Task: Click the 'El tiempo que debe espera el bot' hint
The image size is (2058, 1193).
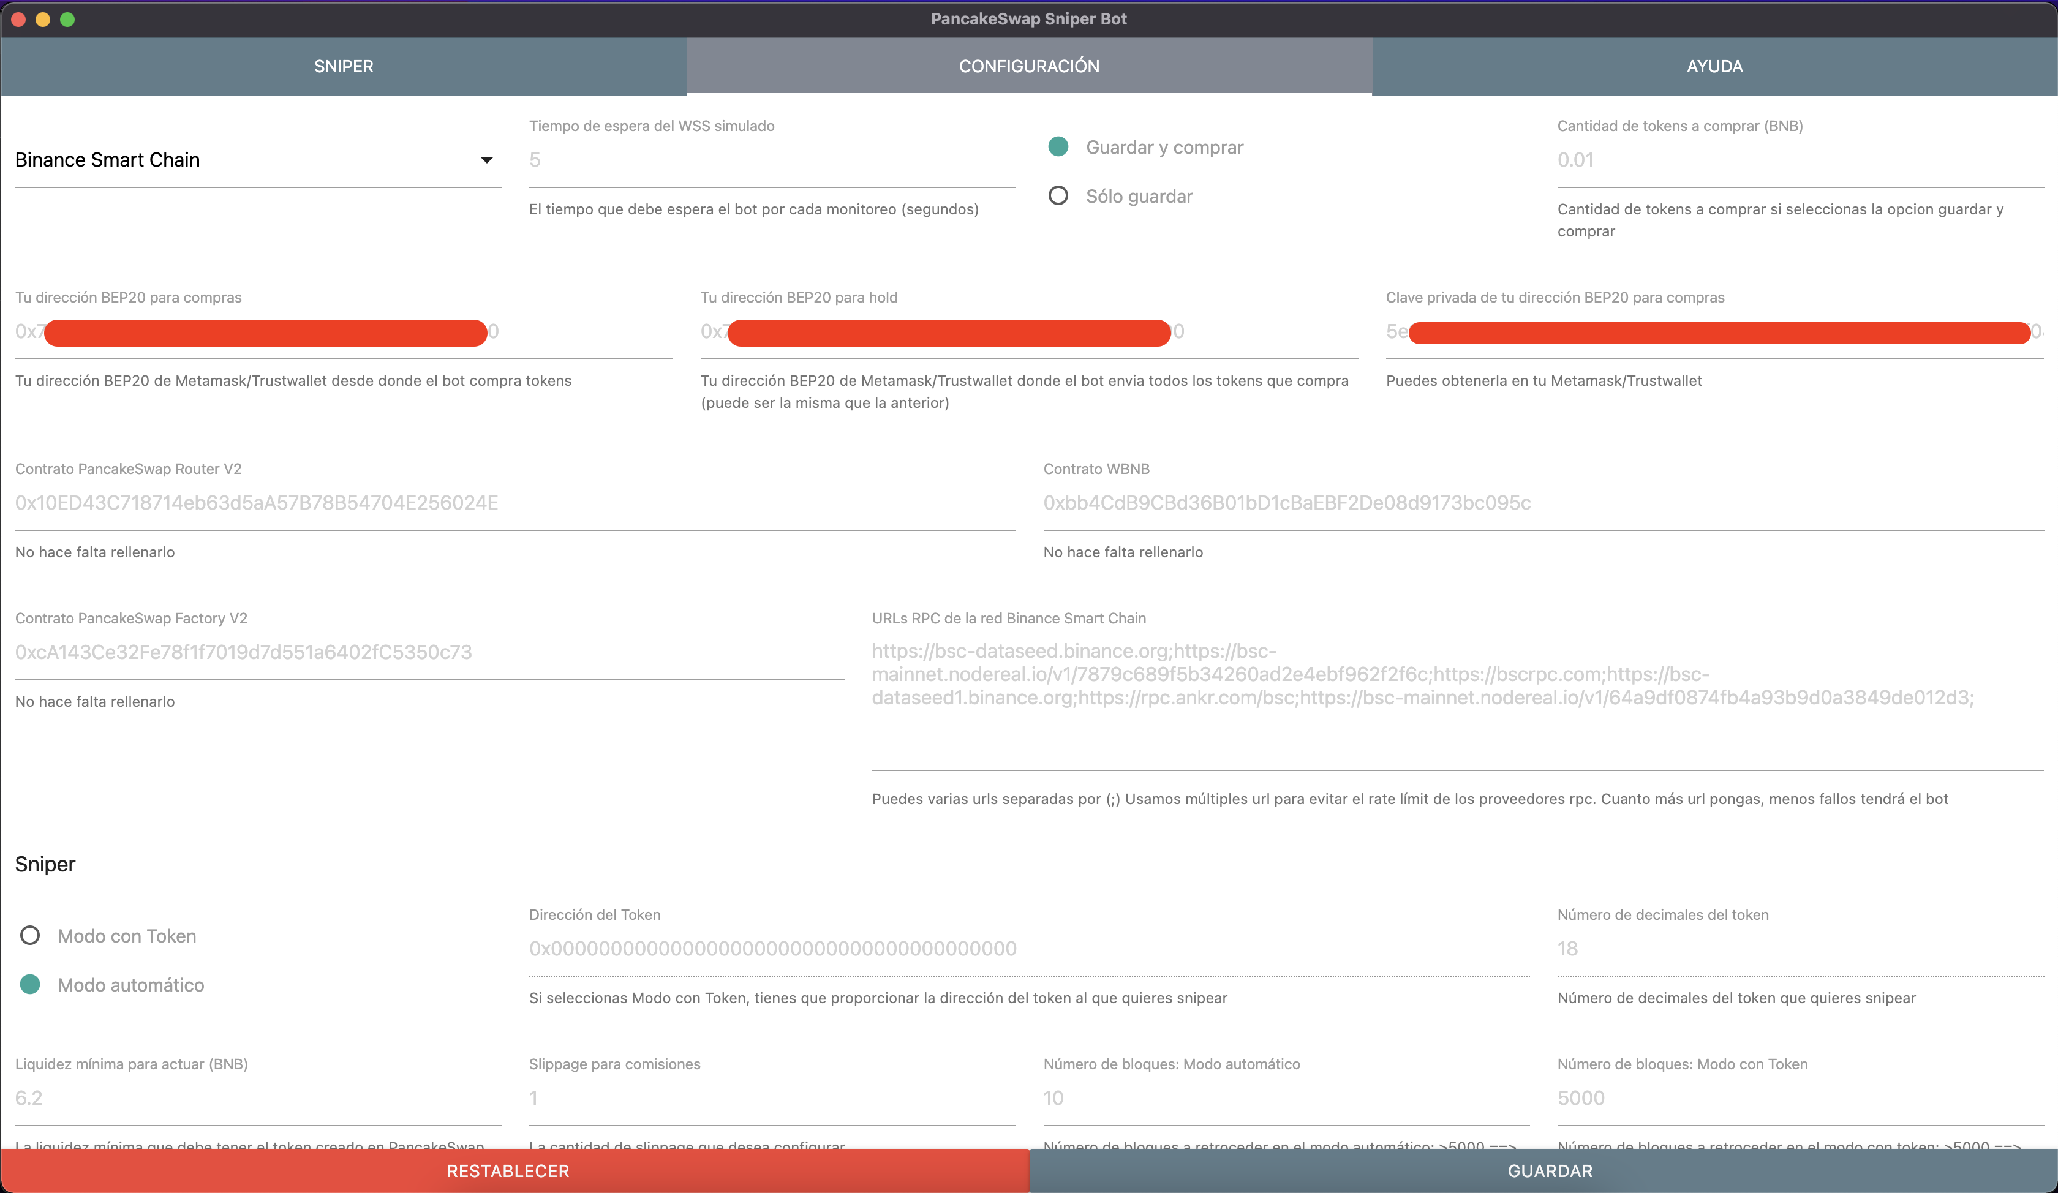Action: pos(754,209)
